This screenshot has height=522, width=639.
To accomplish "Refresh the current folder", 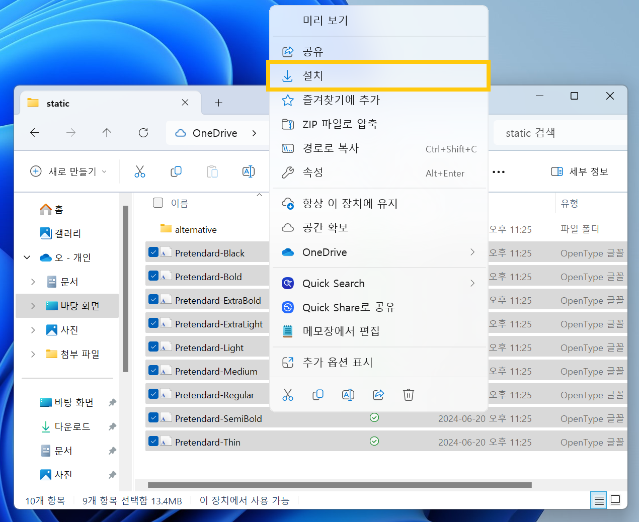I will point(143,133).
